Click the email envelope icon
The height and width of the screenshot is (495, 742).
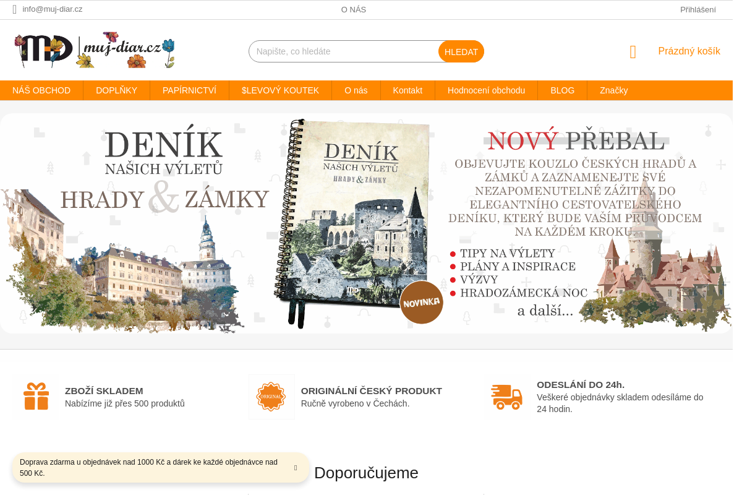pyautogui.click(x=15, y=9)
